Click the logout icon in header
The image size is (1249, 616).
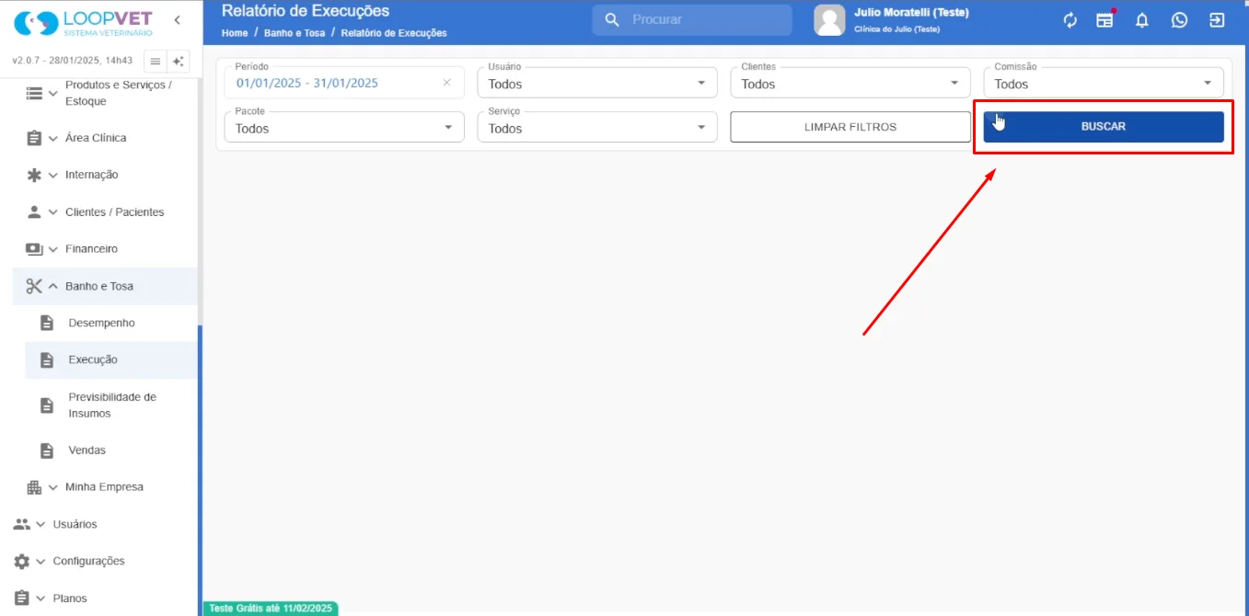pyautogui.click(x=1217, y=20)
